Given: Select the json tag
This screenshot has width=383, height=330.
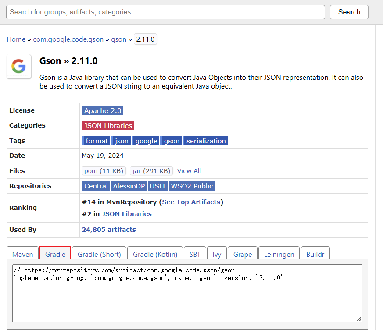Looking at the screenshot, I should tap(121, 141).
